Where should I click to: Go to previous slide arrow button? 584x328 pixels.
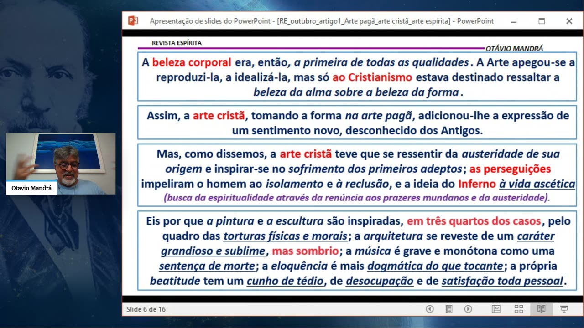(x=429, y=309)
